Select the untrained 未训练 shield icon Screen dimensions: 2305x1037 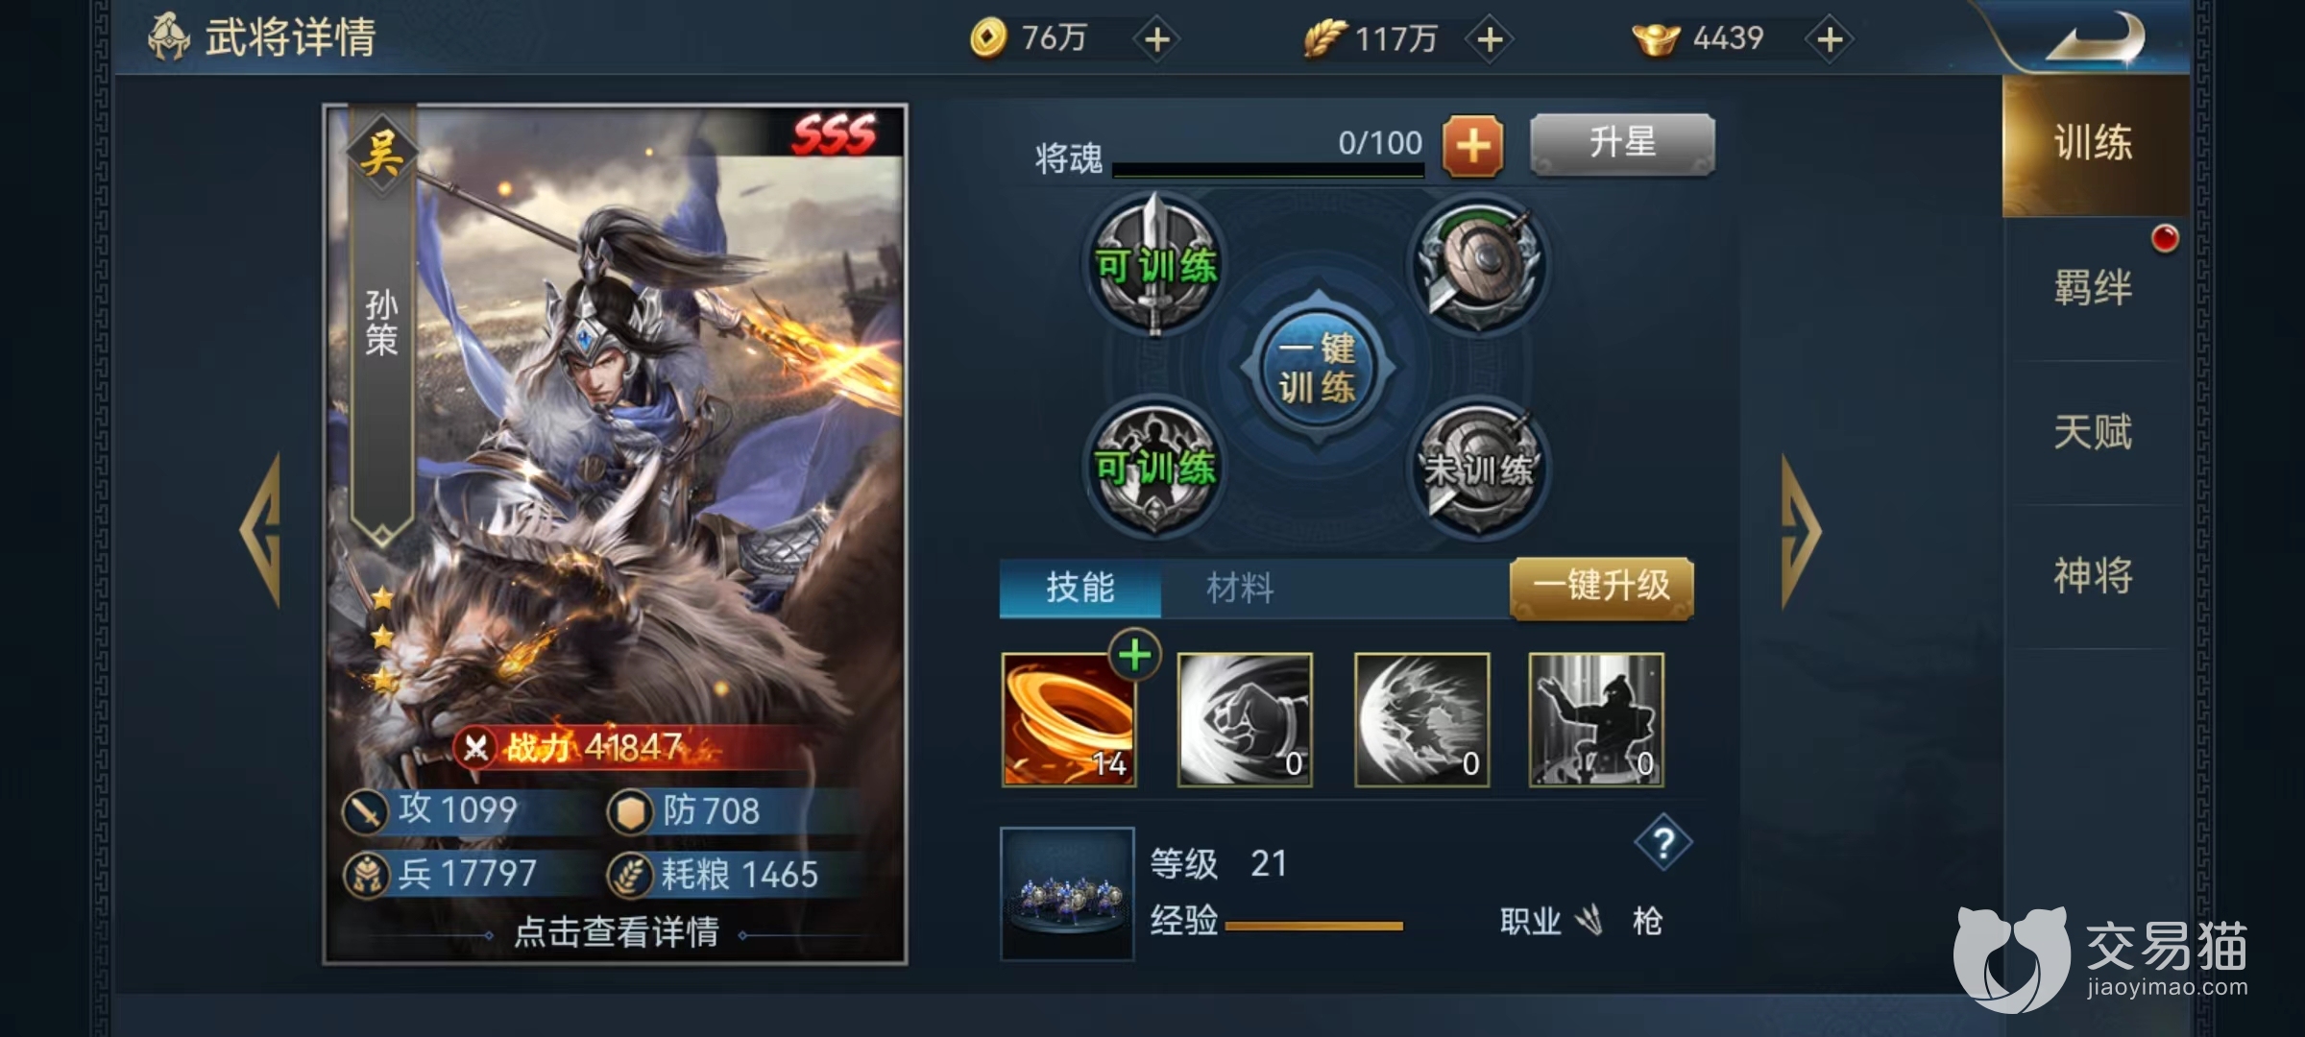[x=1477, y=468]
